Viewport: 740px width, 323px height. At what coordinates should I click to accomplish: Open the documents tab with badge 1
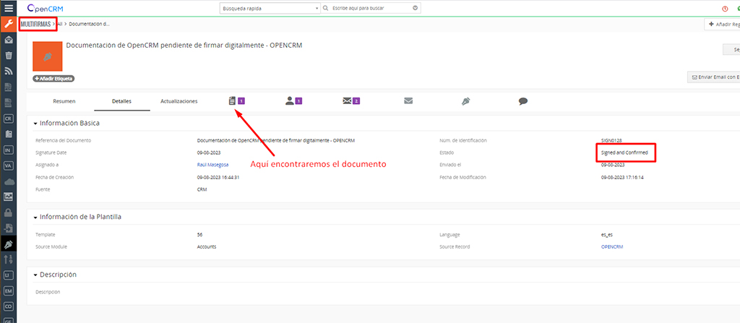pyautogui.click(x=237, y=100)
